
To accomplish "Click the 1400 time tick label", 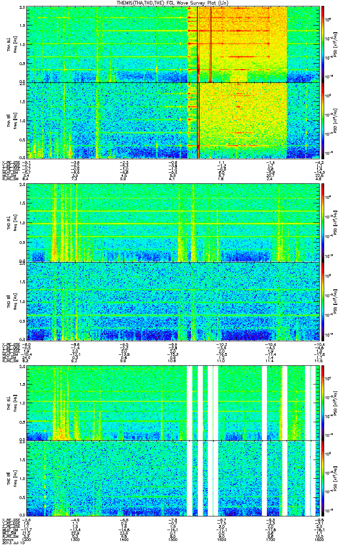I will tap(124, 540).
